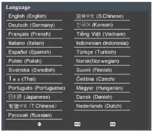Click the ENTER key icon
The height and width of the screenshot is (131, 152).
(x=77, y=124)
